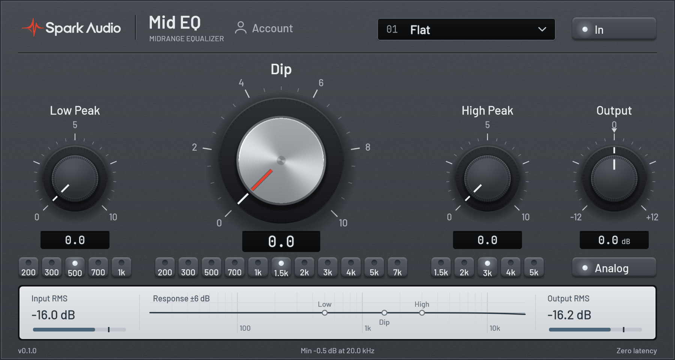This screenshot has height=360, width=675.
Task: Click the Low Peak knob
Action: 75,178
